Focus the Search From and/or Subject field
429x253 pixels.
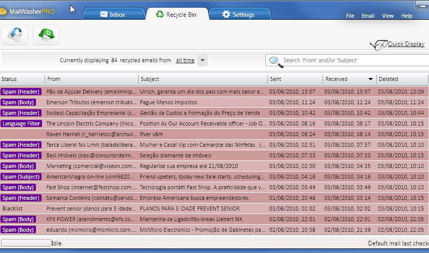point(347,60)
